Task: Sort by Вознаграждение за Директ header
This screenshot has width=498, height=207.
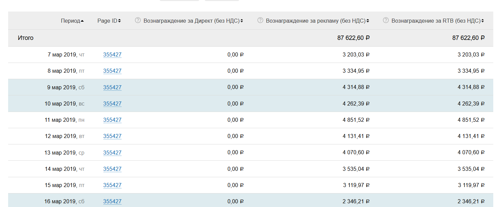Action: tap(193, 21)
